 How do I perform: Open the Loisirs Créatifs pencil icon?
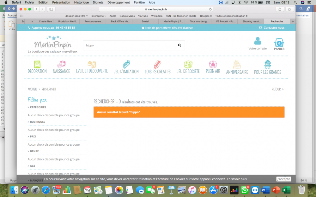click(x=158, y=64)
